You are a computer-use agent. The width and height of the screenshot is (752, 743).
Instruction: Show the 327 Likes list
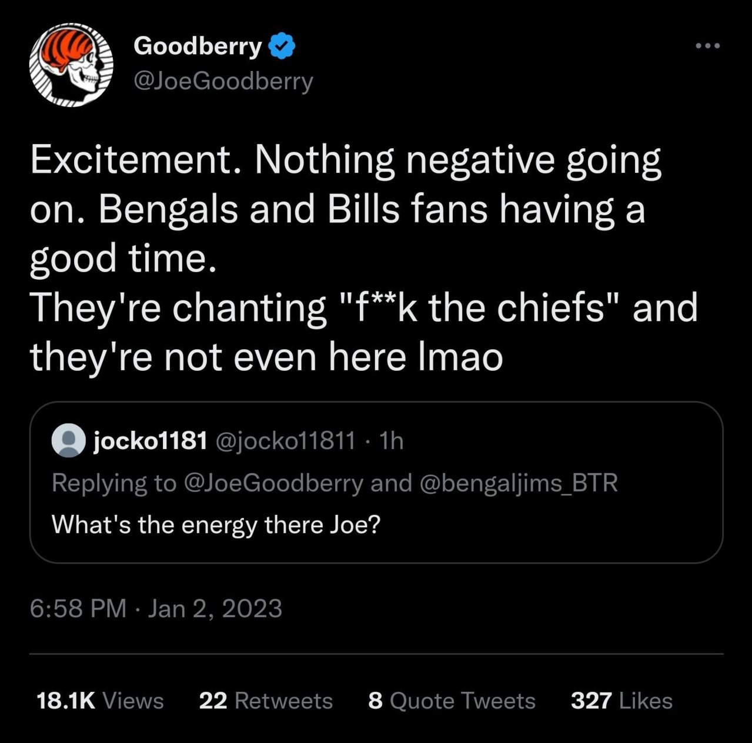[x=621, y=701]
